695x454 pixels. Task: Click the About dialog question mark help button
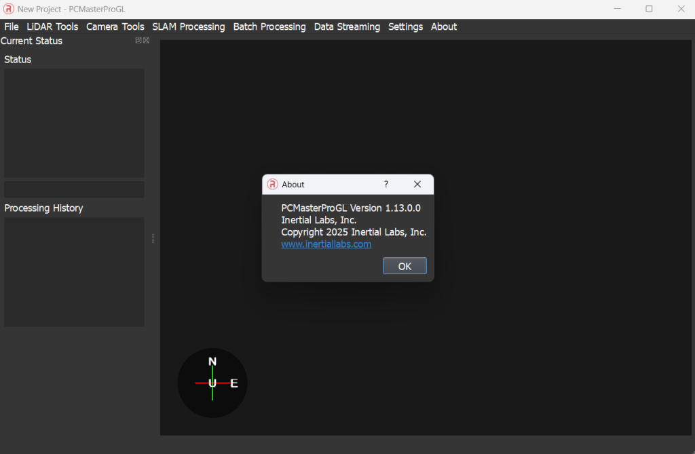386,185
